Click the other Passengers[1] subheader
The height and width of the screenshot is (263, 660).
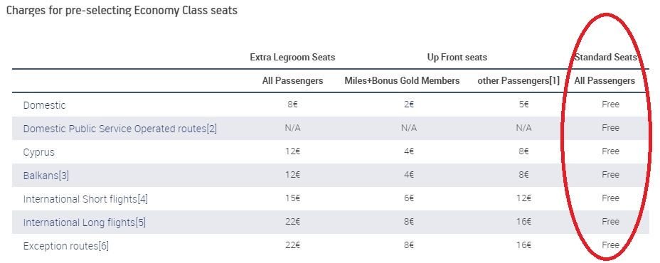(518, 81)
